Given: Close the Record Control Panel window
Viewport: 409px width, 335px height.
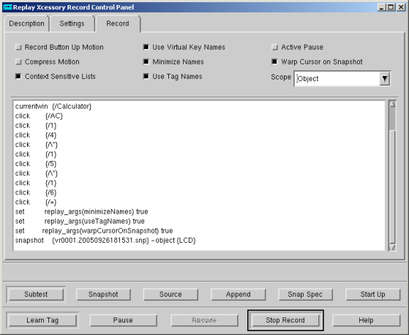Looking at the screenshot, I should 401,7.
